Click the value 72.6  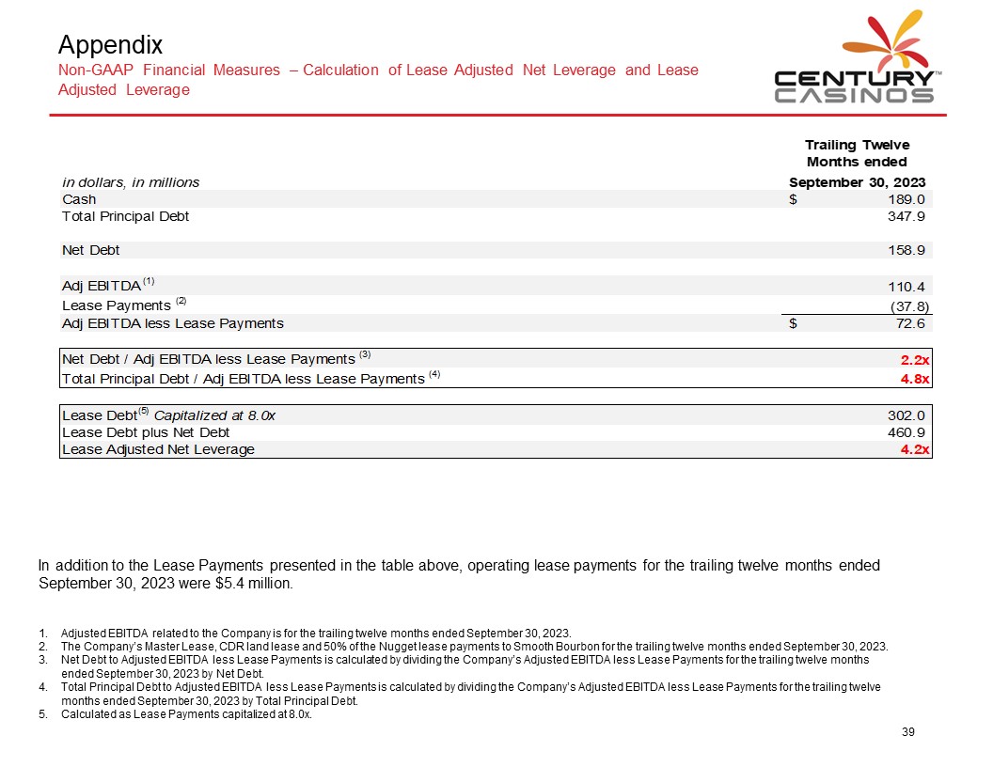pyautogui.click(x=910, y=323)
